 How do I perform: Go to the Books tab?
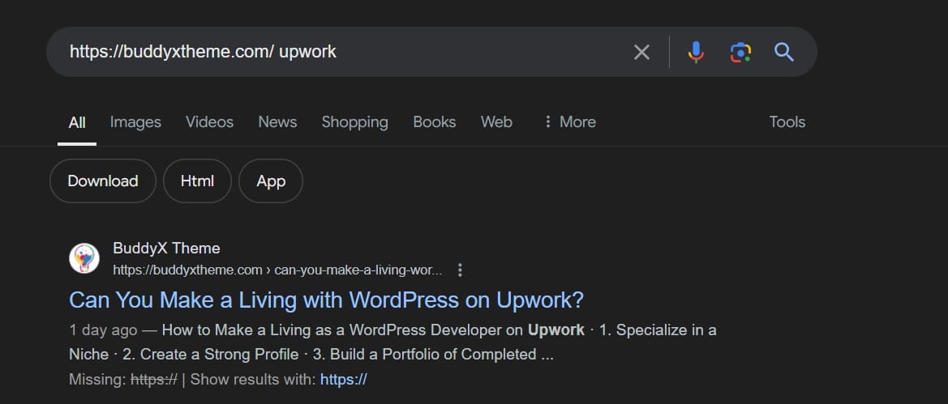click(x=434, y=122)
